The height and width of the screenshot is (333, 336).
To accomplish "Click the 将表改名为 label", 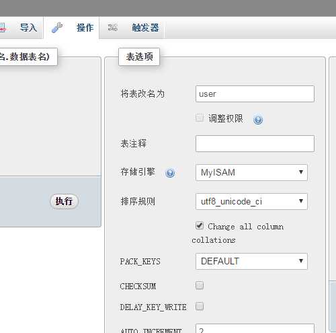I will pyautogui.click(x=142, y=94).
